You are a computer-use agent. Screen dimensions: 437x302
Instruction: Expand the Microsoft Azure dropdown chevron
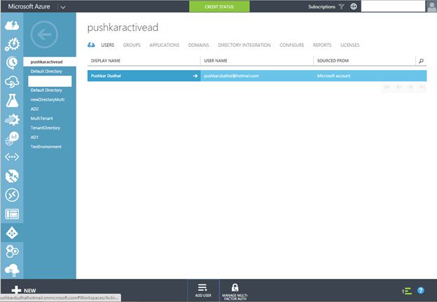pos(63,7)
